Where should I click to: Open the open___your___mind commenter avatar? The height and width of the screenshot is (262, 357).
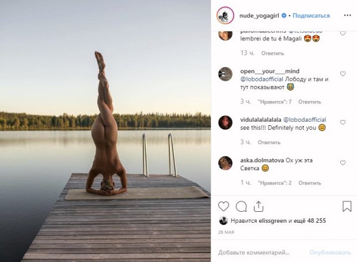click(225, 74)
